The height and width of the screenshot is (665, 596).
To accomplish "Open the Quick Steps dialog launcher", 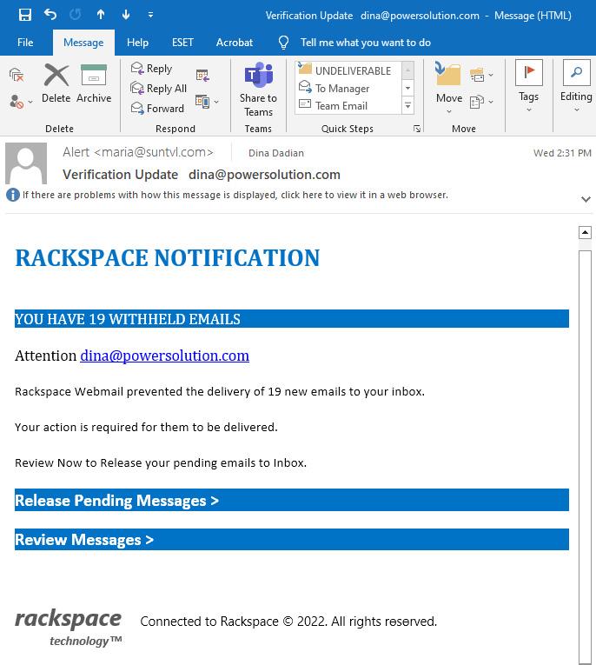I will point(417,129).
